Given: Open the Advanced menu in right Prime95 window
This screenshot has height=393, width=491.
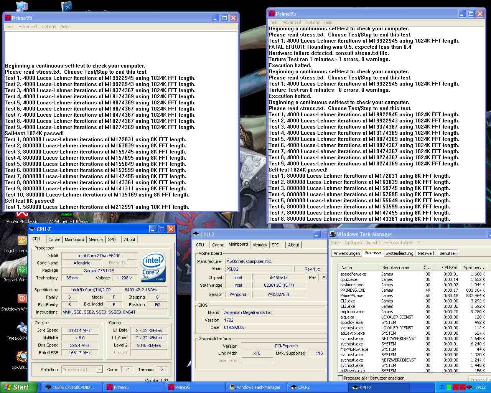Looking at the screenshot, I should 292,22.
